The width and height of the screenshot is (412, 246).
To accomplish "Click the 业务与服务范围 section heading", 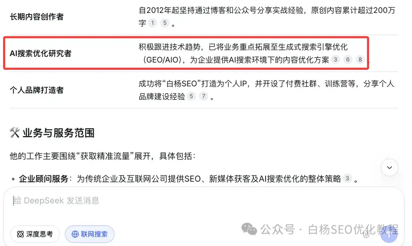I will pos(58,133).
